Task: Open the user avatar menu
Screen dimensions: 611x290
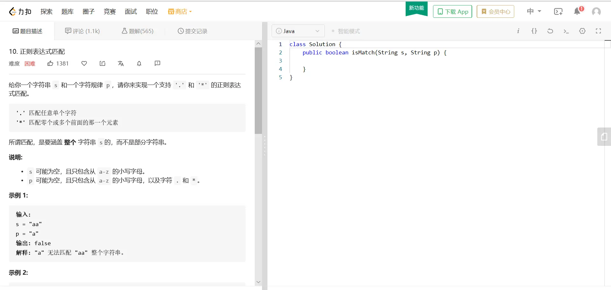Action: 596,12
